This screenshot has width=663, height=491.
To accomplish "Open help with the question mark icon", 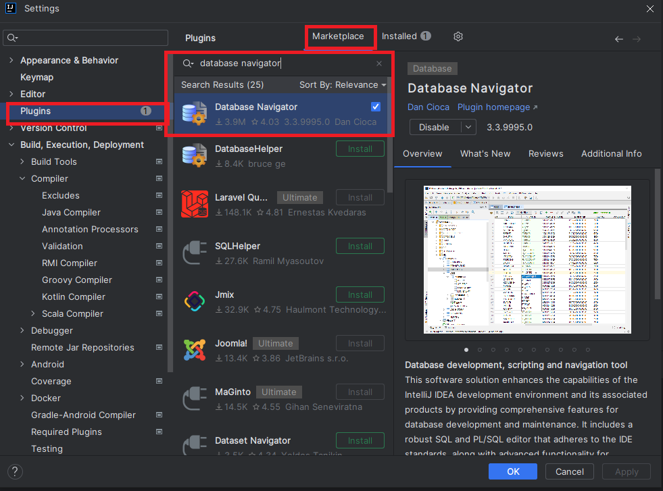I will click(15, 471).
